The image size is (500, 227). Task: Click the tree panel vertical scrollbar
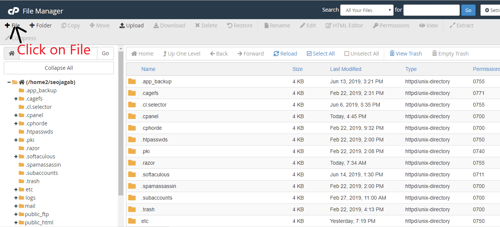click(x=121, y=124)
